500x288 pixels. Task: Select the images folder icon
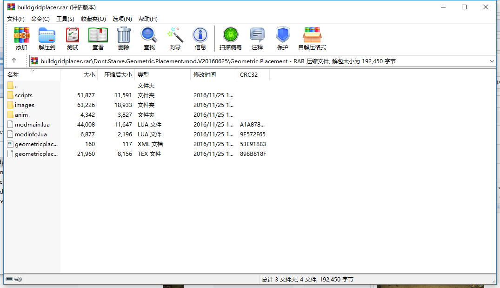[x=10, y=105]
